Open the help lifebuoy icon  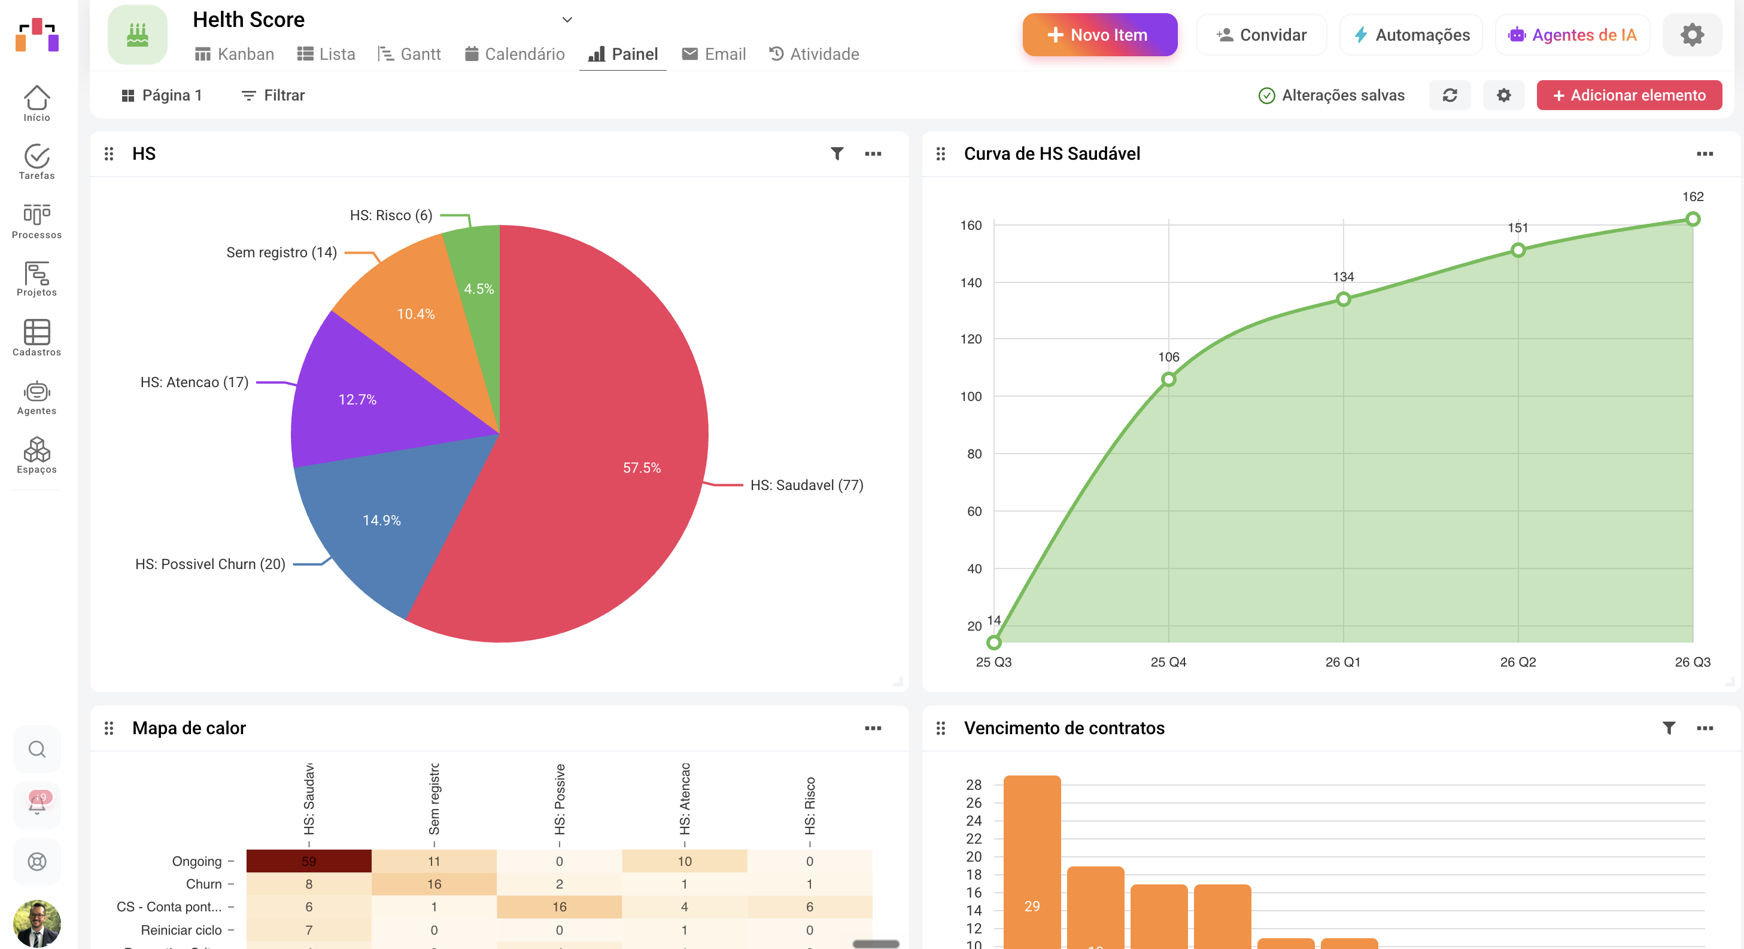click(37, 862)
